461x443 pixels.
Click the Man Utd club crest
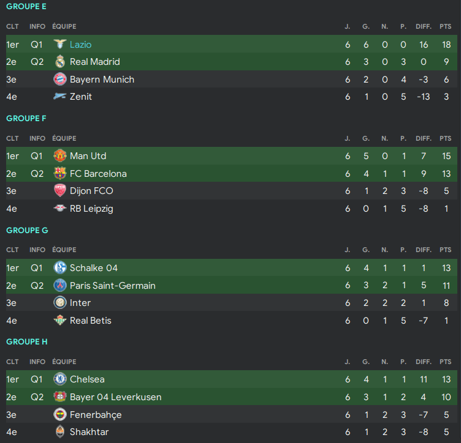point(59,156)
